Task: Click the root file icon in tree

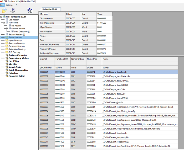Action: coord(4,17)
